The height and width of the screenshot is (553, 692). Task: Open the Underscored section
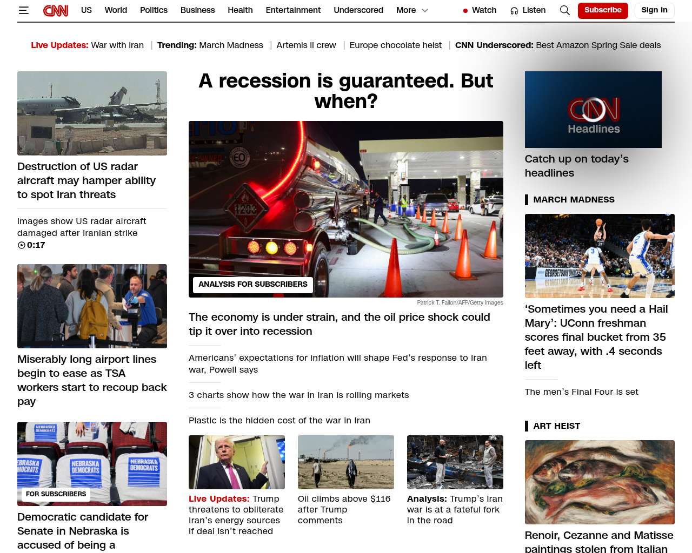click(358, 10)
